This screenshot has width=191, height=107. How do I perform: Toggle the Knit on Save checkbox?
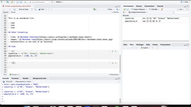[x=18, y=9]
